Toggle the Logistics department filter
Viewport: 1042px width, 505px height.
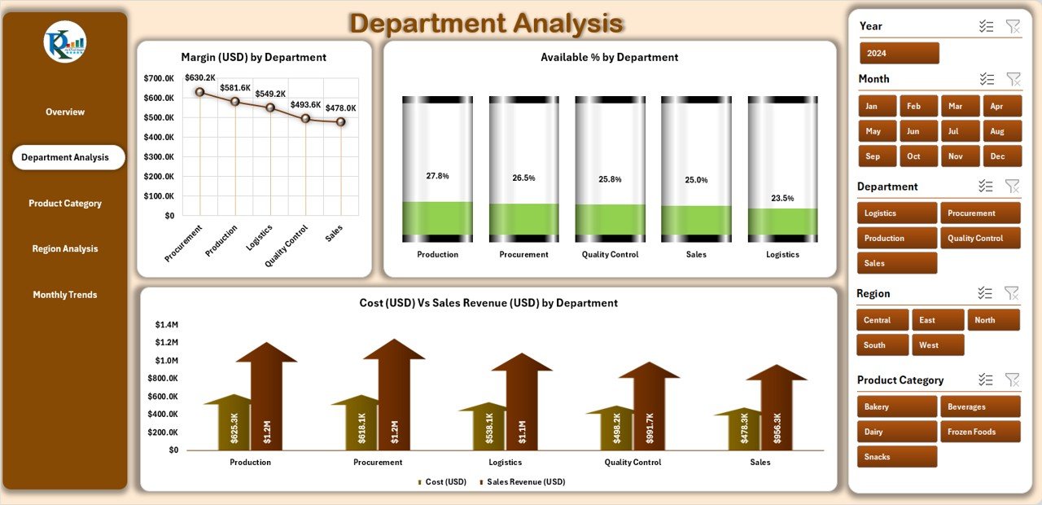(x=896, y=213)
